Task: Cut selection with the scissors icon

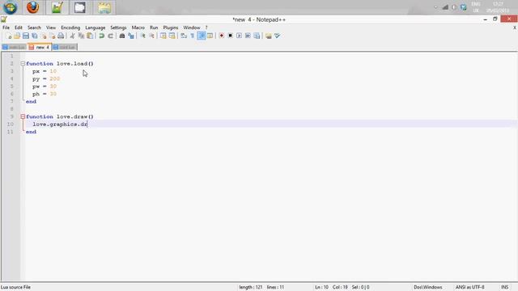Action: [x=72, y=36]
